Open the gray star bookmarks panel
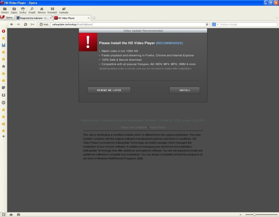The height and width of the screenshot is (217, 279). click(3, 66)
